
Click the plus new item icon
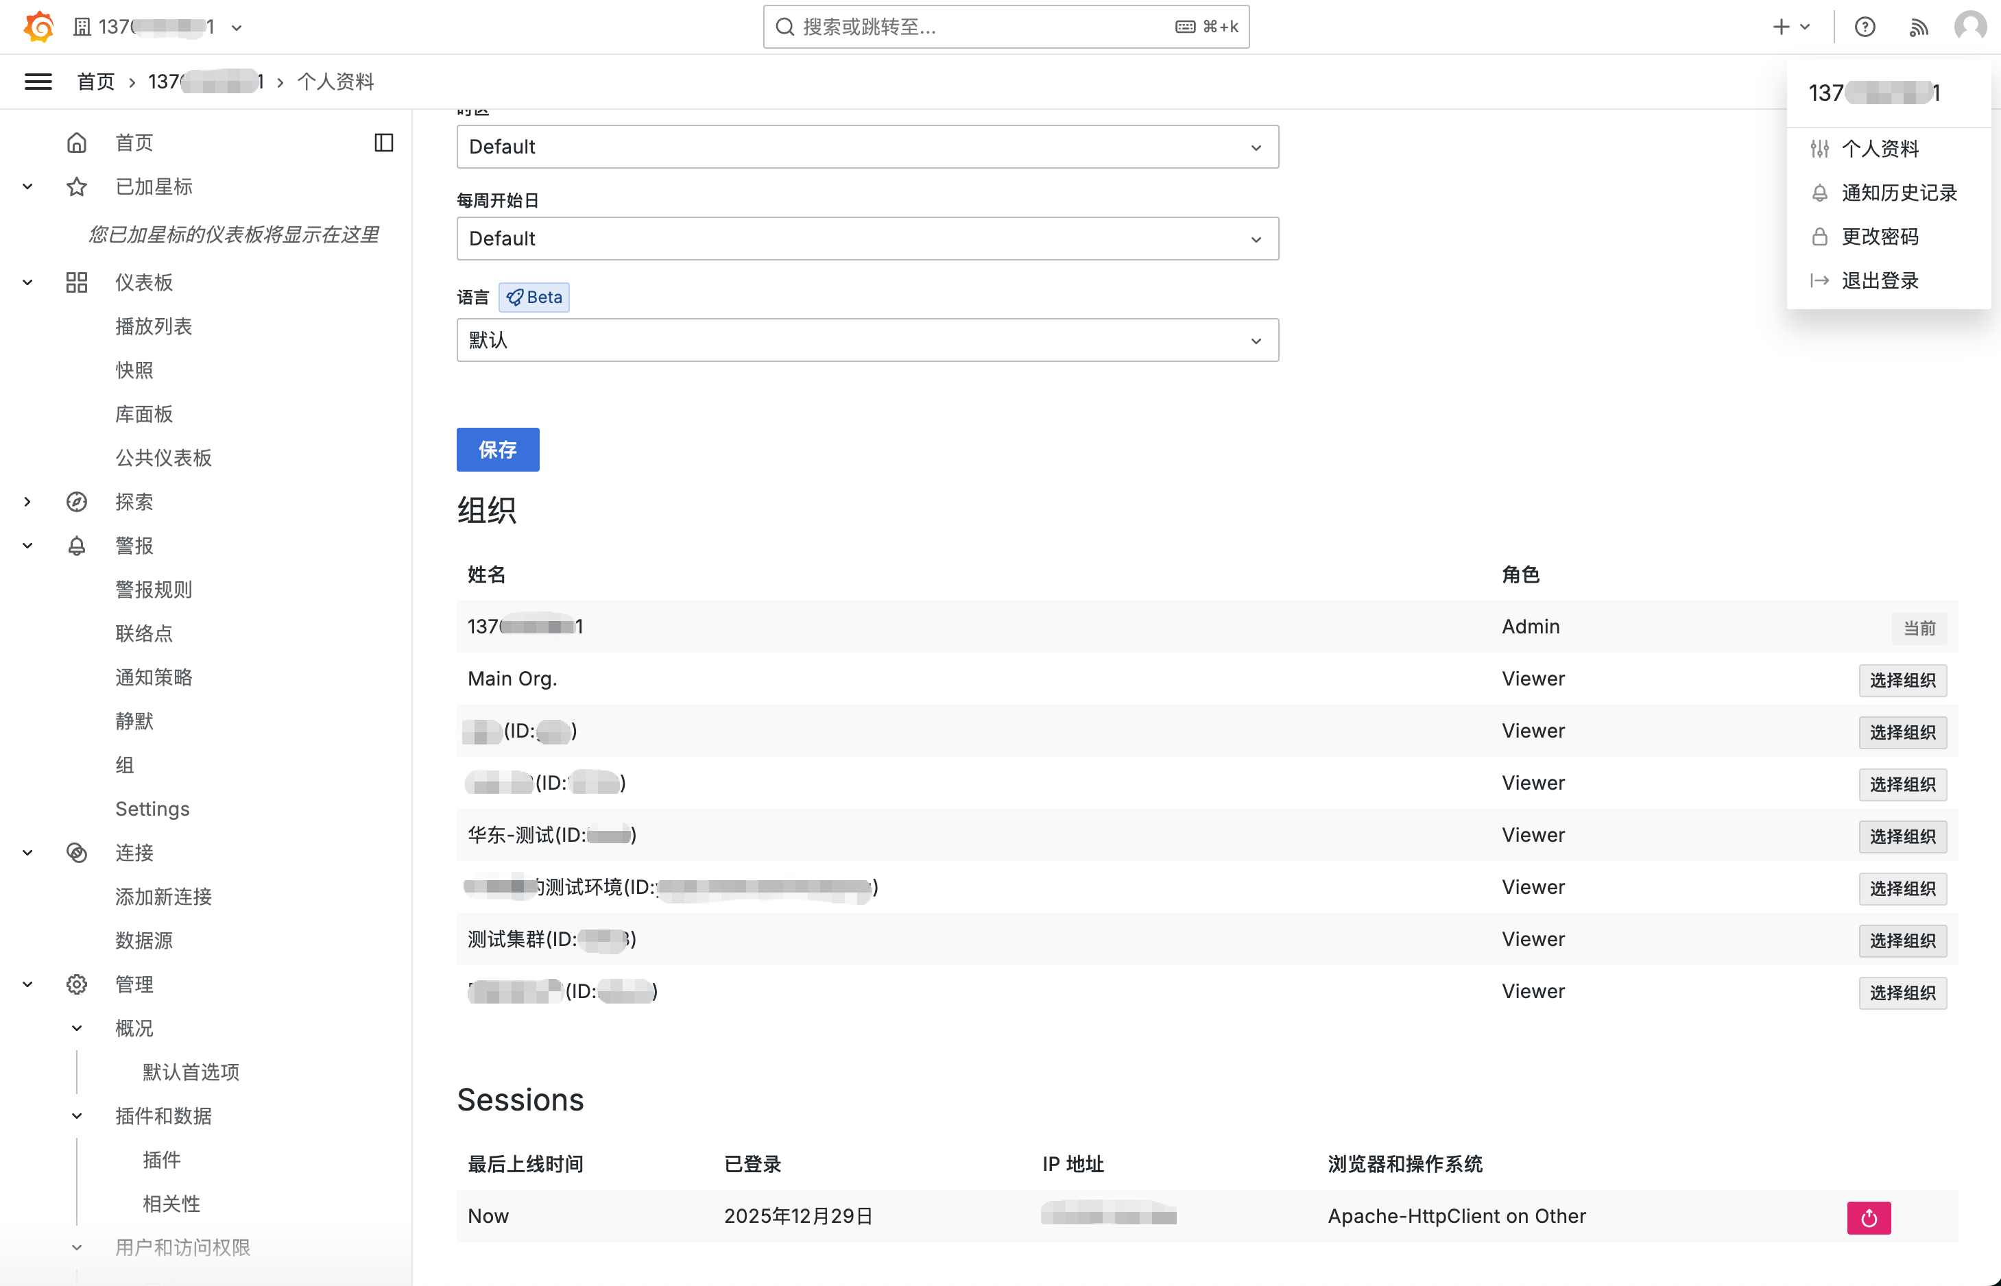click(1782, 27)
